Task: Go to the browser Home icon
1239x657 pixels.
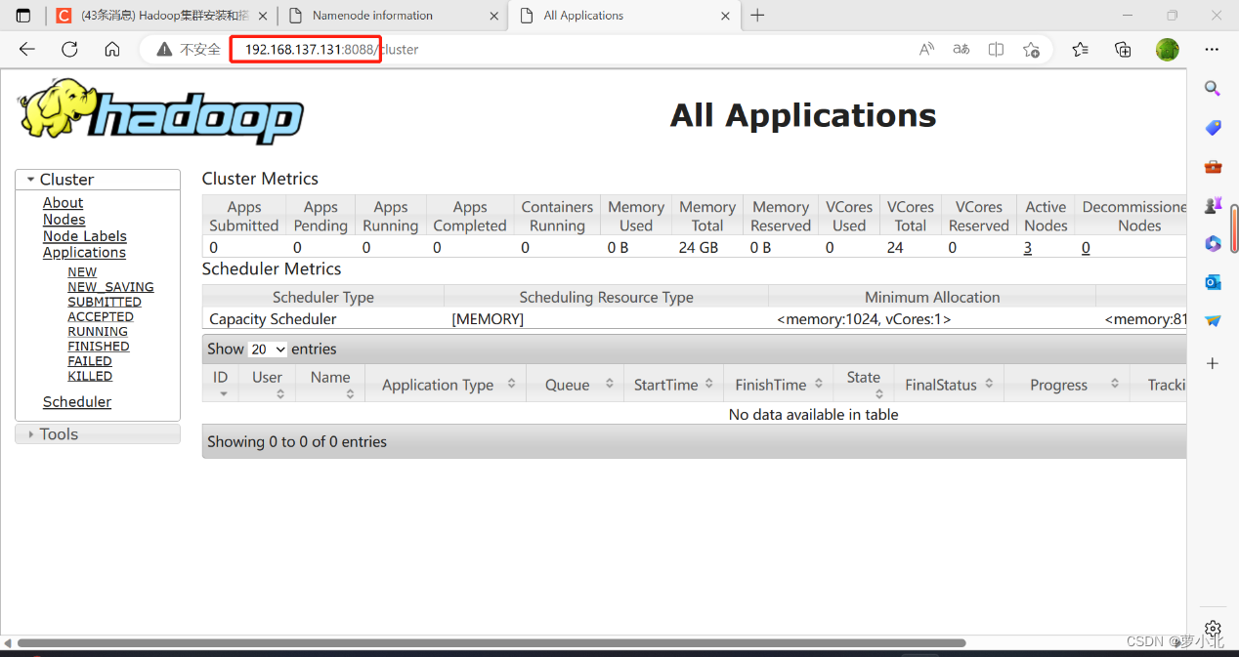Action: click(x=112, y=49)
